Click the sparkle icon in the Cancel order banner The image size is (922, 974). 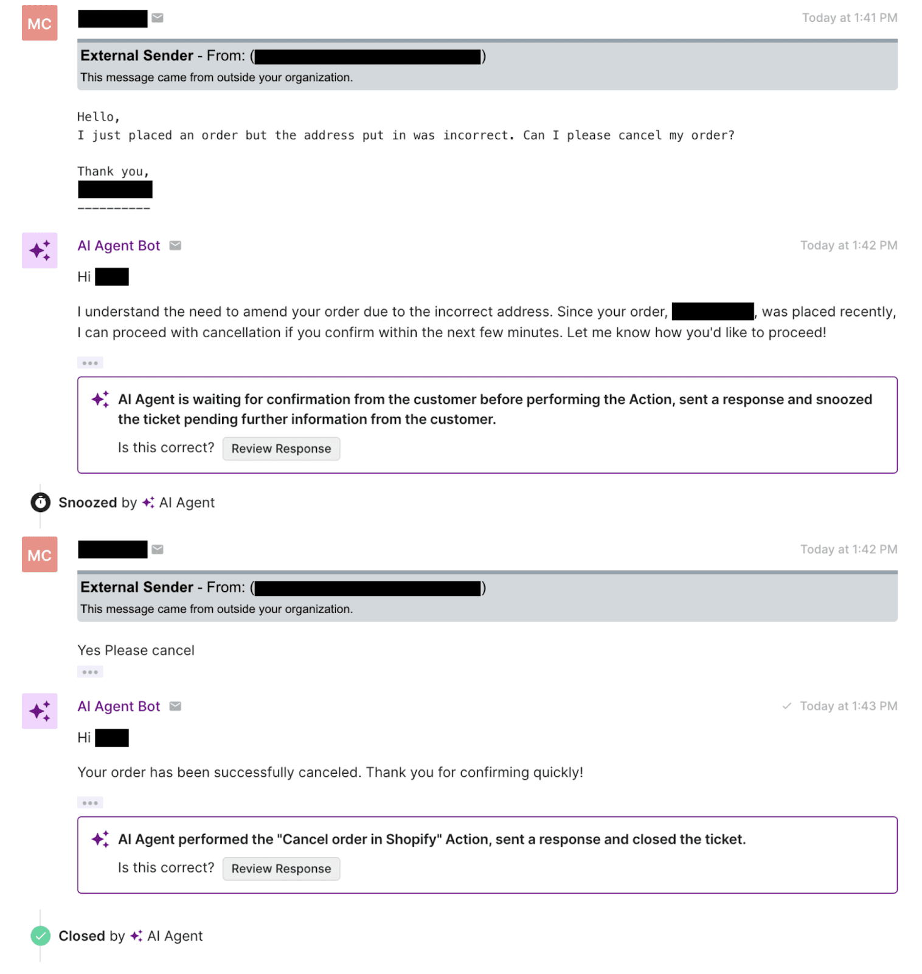point(99,839)
